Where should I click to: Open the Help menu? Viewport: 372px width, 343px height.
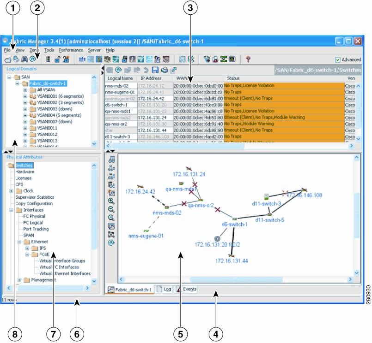110,50
